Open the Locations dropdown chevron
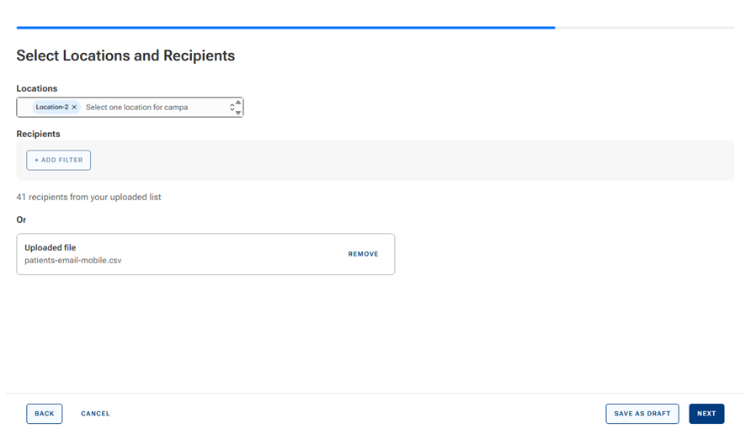The image size is (751, 434). [232, 108]
